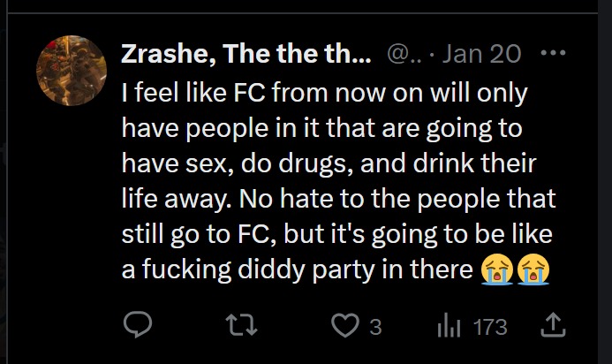
Task: Open the tweet via 'I feel like FC' line
Action: [324, 94]
